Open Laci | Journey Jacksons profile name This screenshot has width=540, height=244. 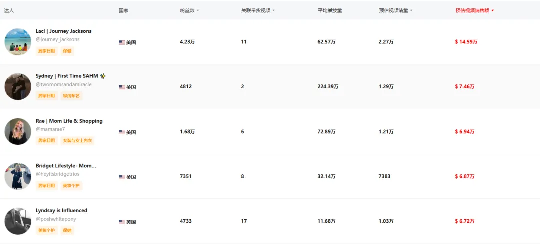(63, 31)
